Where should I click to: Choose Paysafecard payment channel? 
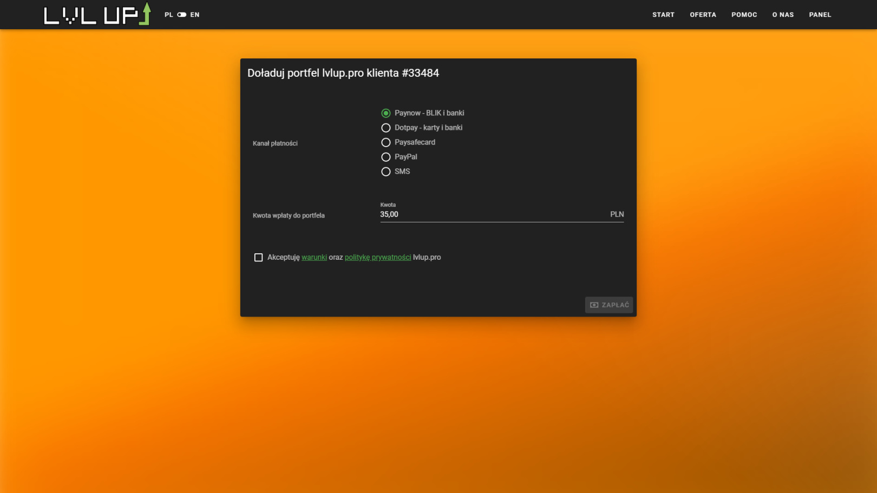pyautogui.click(x=386, y=142)
